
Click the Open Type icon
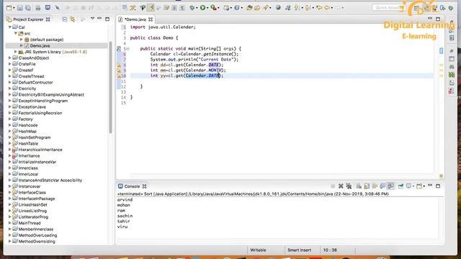tap(249, 8)
